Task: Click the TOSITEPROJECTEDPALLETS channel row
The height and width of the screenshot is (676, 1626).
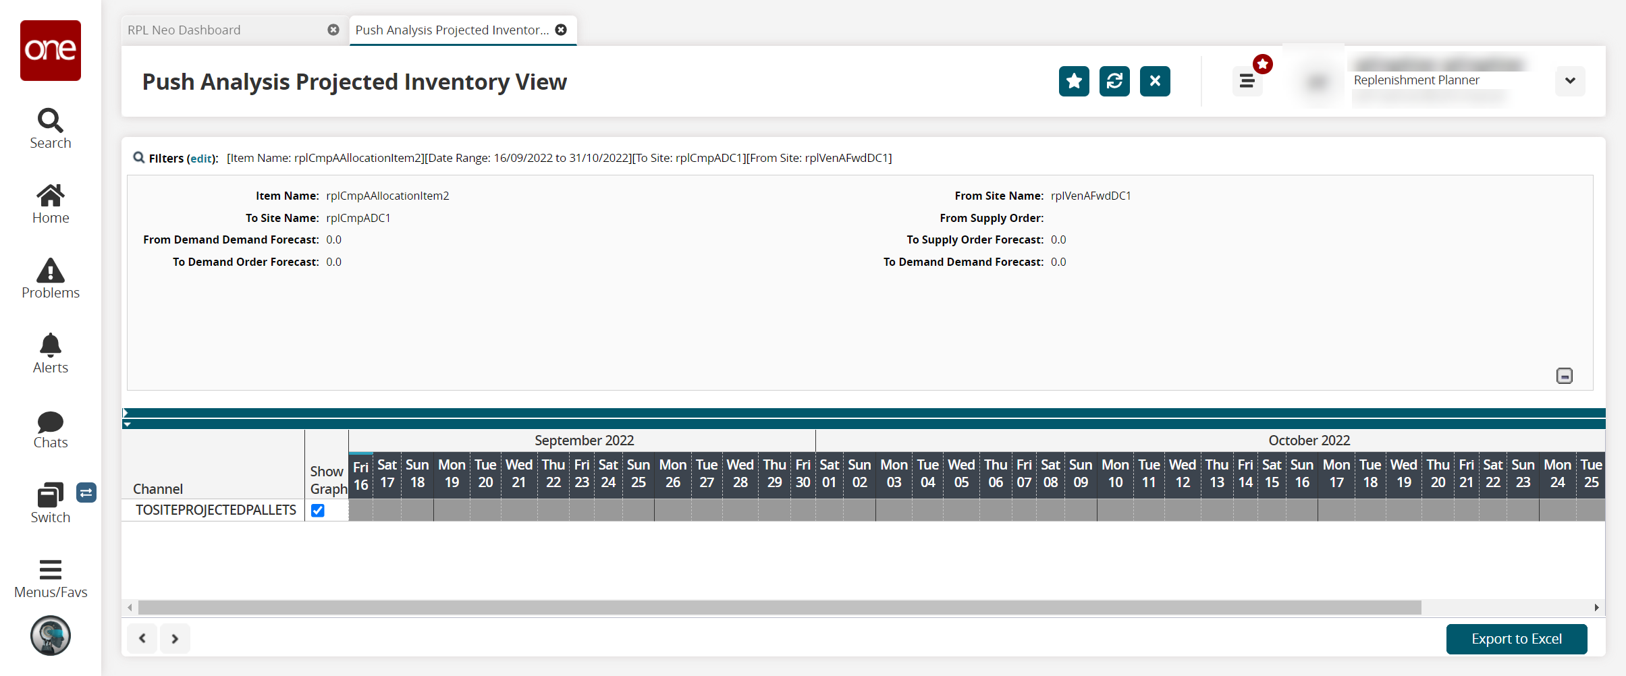Action: pyautogui.click(x=216, y=510)
